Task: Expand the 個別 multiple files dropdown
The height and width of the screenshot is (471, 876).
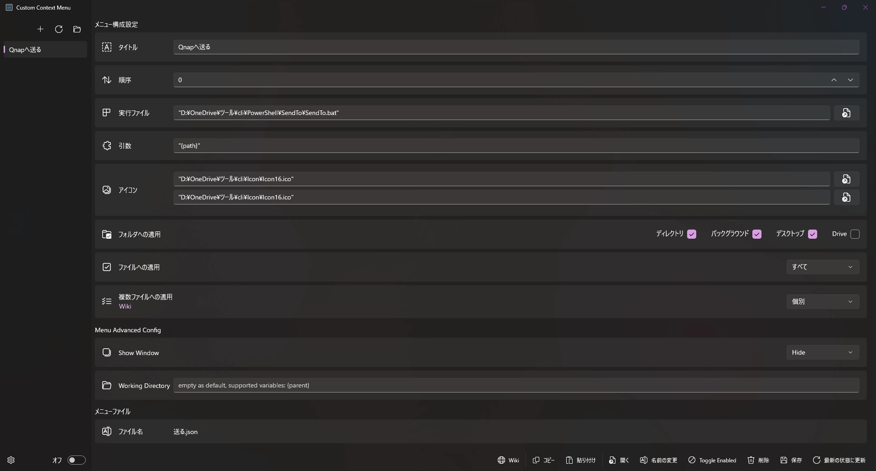Action: click(x=823, y=302)
